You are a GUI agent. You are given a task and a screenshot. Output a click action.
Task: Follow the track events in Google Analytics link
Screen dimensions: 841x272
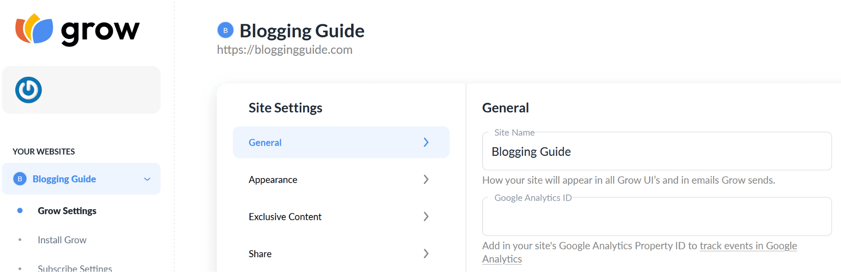click(639, 252)
